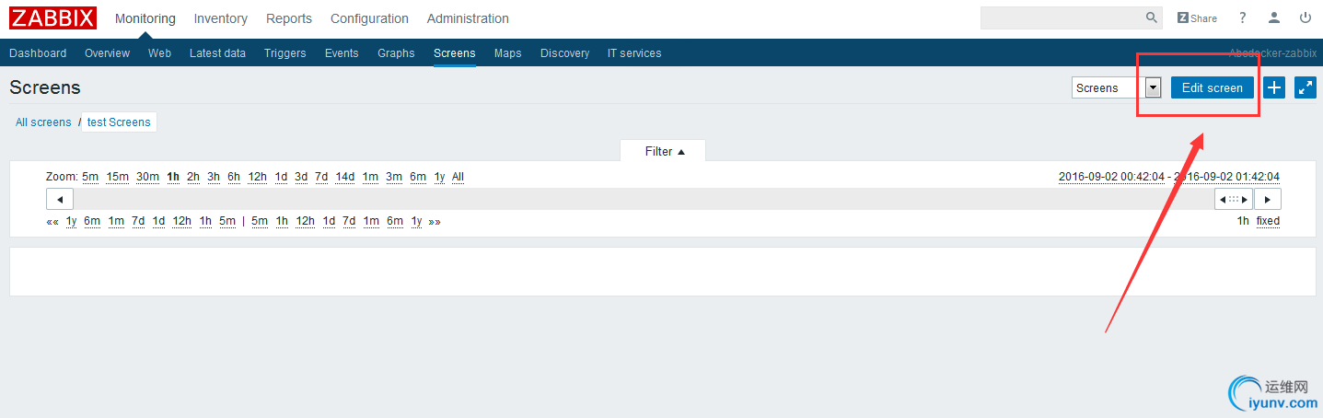This screenshot has height=418, width=1323.
Task: Open the Zabbix Share link
Action: coord(1197,18)
